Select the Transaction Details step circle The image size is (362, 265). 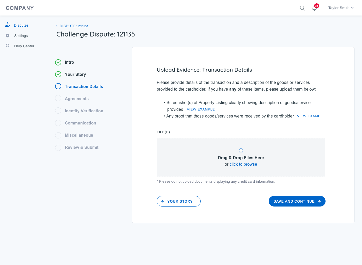(58, 86)
